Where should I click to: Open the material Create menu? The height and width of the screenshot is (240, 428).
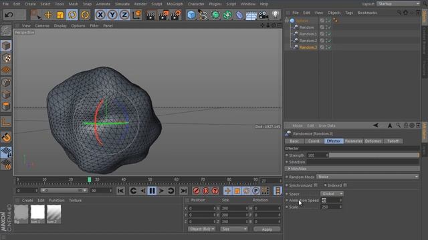pos(27,200)
